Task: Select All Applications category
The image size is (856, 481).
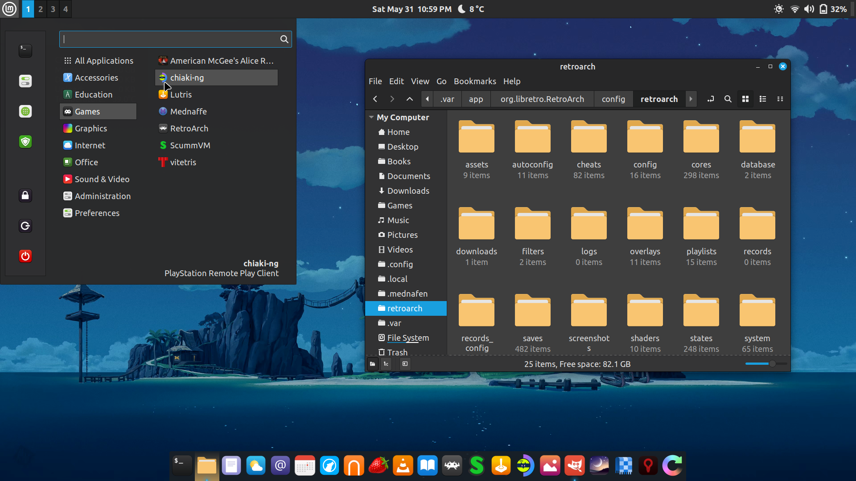Action: point(98,61)
